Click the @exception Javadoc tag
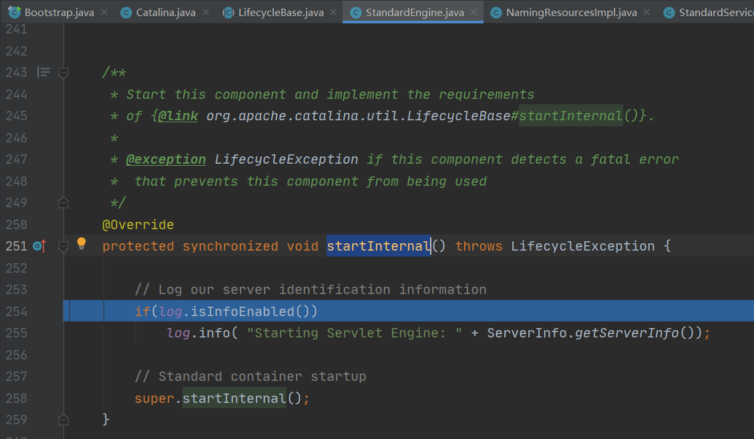Viewport: 754px width, 439px height. pos(166,159)
